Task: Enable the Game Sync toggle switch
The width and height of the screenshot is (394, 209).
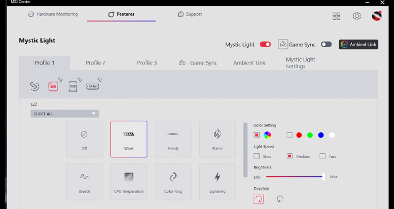Action: point(326,45)
